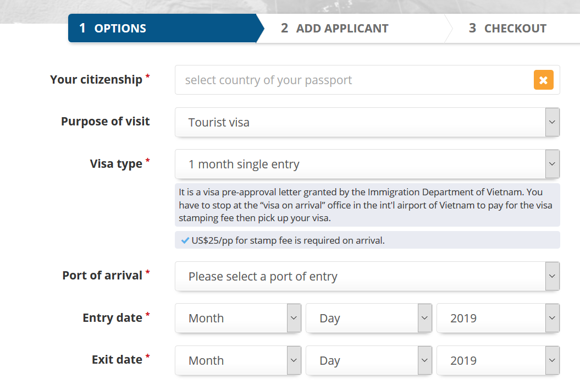Clear the citizenship field with orange X

click(x=543, y=80)
